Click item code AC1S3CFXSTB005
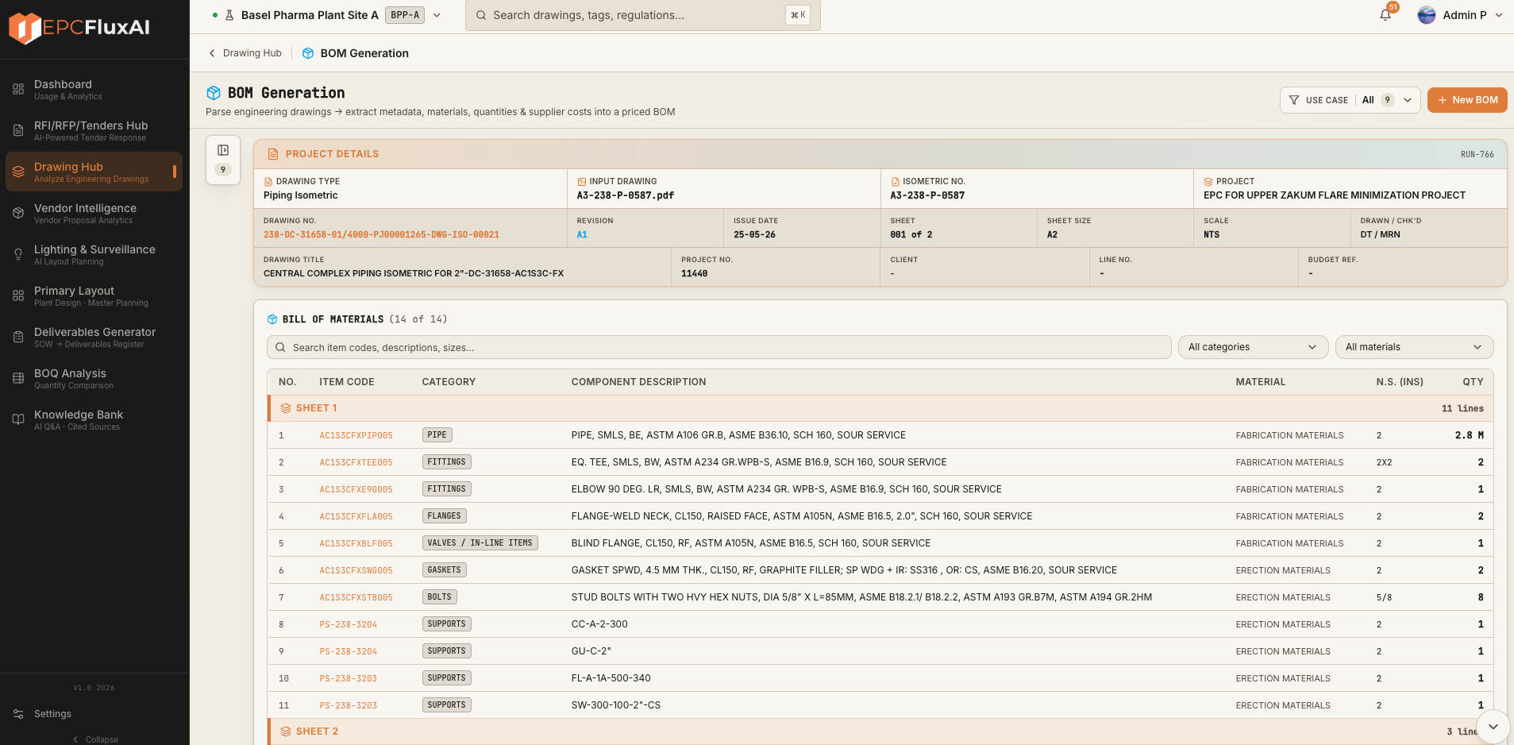Screen dimensions: 1514x745 point(356,597)
